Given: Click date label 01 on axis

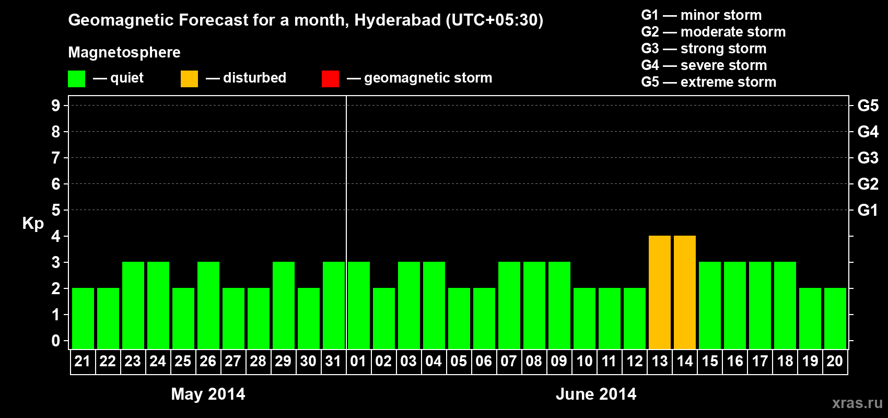Looking at the screenshot, I should coord(358,361).
